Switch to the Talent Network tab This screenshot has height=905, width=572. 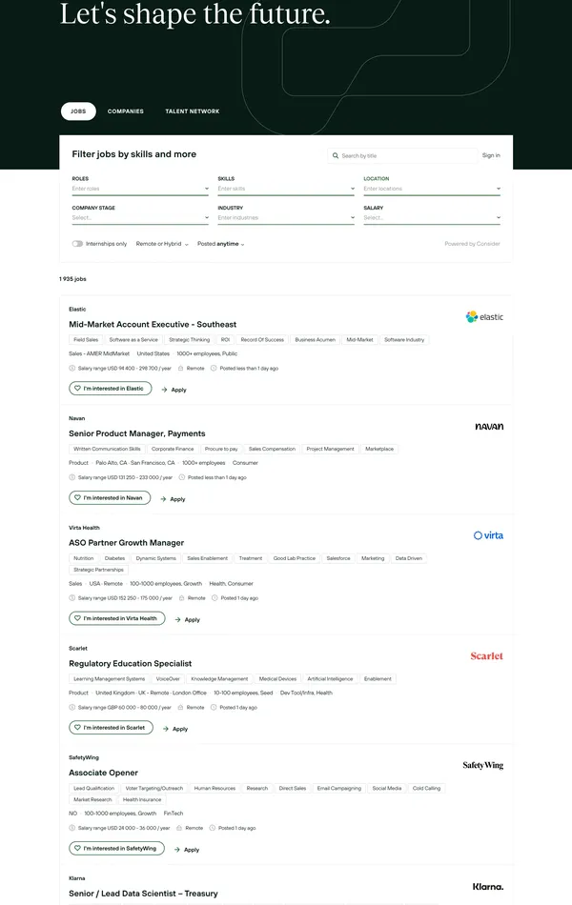pos(192,111)
